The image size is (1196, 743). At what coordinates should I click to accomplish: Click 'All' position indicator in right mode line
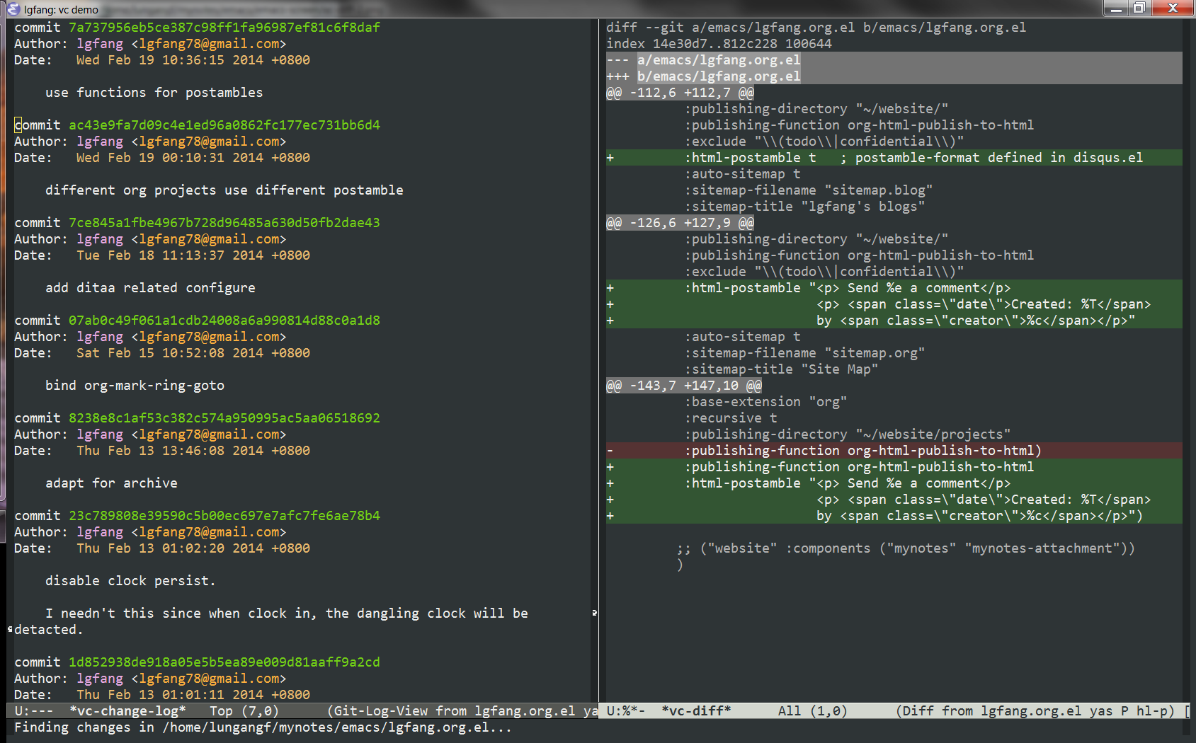790,711
